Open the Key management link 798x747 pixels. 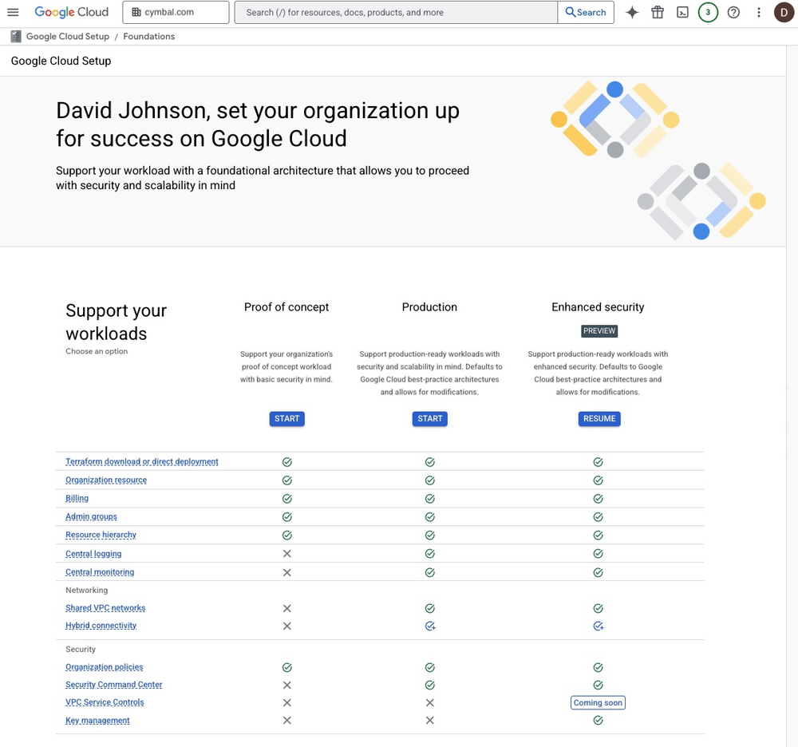(97, 721)
